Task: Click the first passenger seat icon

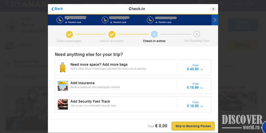Action: [59, 20]
